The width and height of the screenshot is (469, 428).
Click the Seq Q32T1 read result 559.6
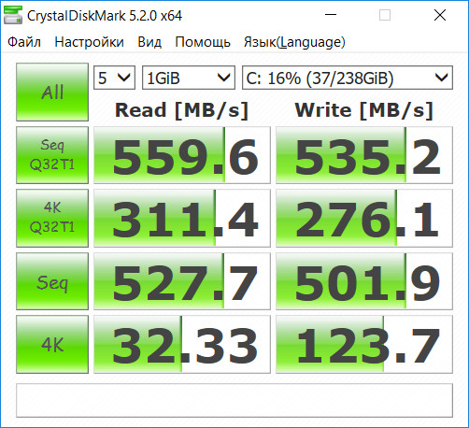point(182,155)
